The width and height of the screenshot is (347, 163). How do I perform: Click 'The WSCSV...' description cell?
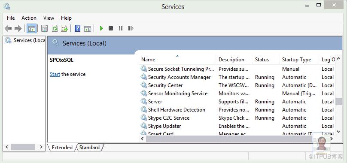click(x=234, y=85)
